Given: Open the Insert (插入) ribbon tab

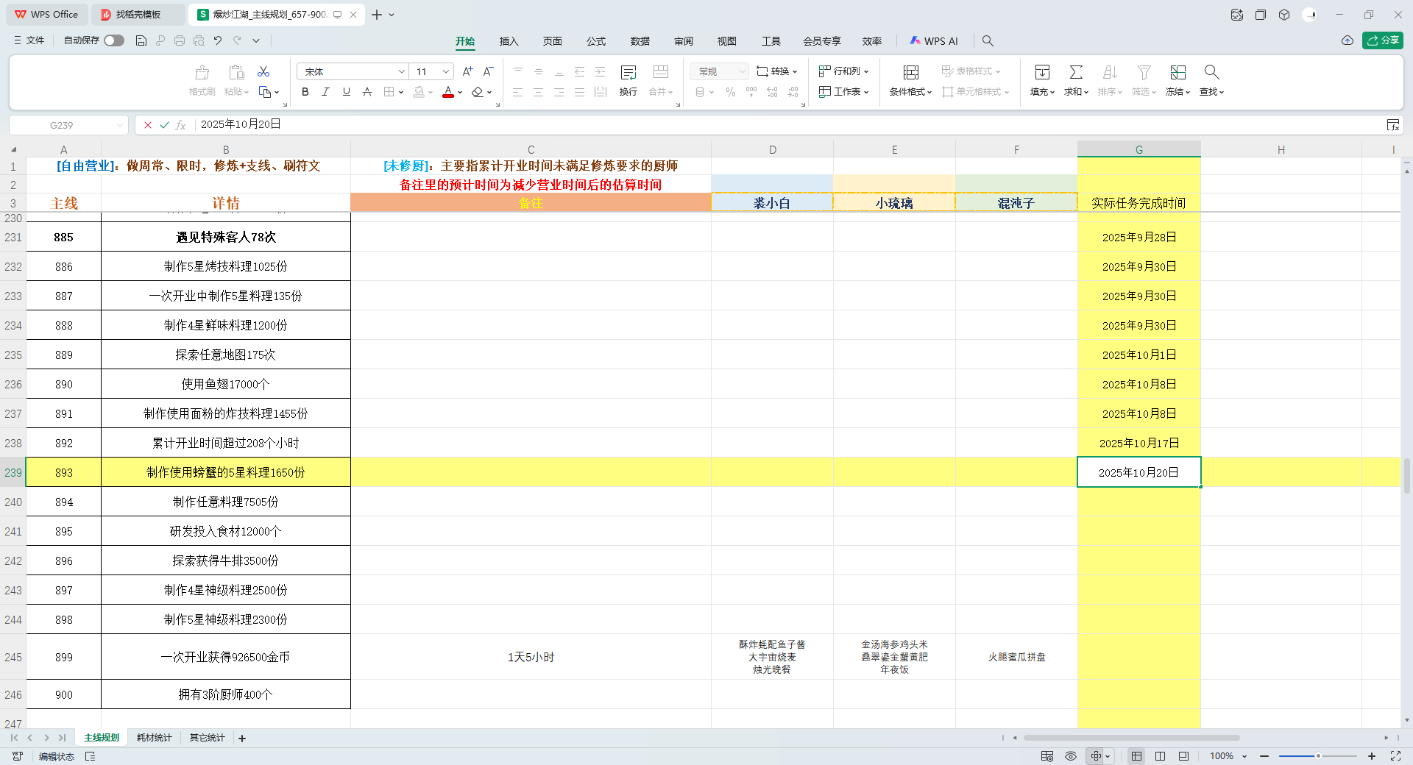Looking at the screenshot, I should (x=509, y=41).
